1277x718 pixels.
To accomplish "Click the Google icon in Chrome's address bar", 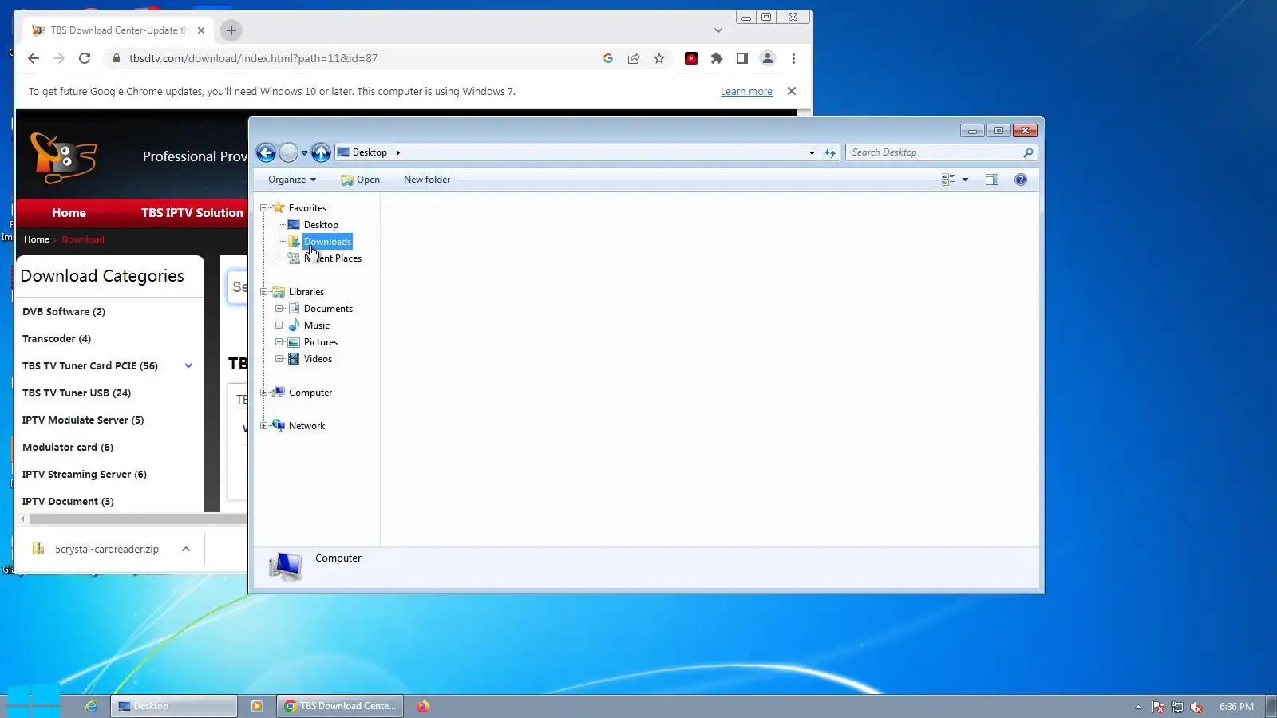I will pyautogui.click(x=608, y=58).
